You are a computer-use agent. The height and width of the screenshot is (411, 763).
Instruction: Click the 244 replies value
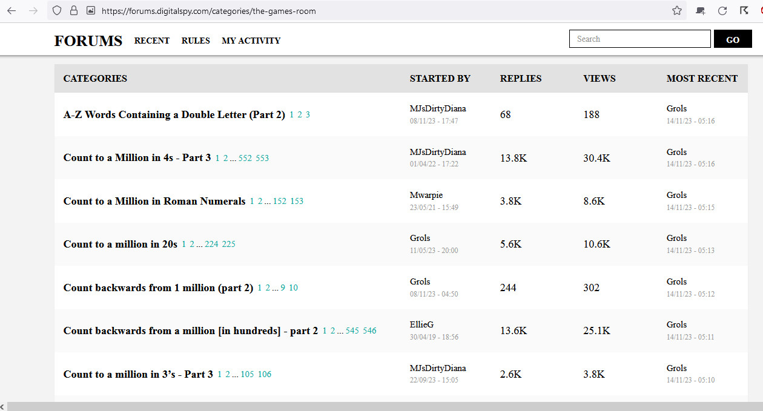pyautogui.click(x=508, y=288)
